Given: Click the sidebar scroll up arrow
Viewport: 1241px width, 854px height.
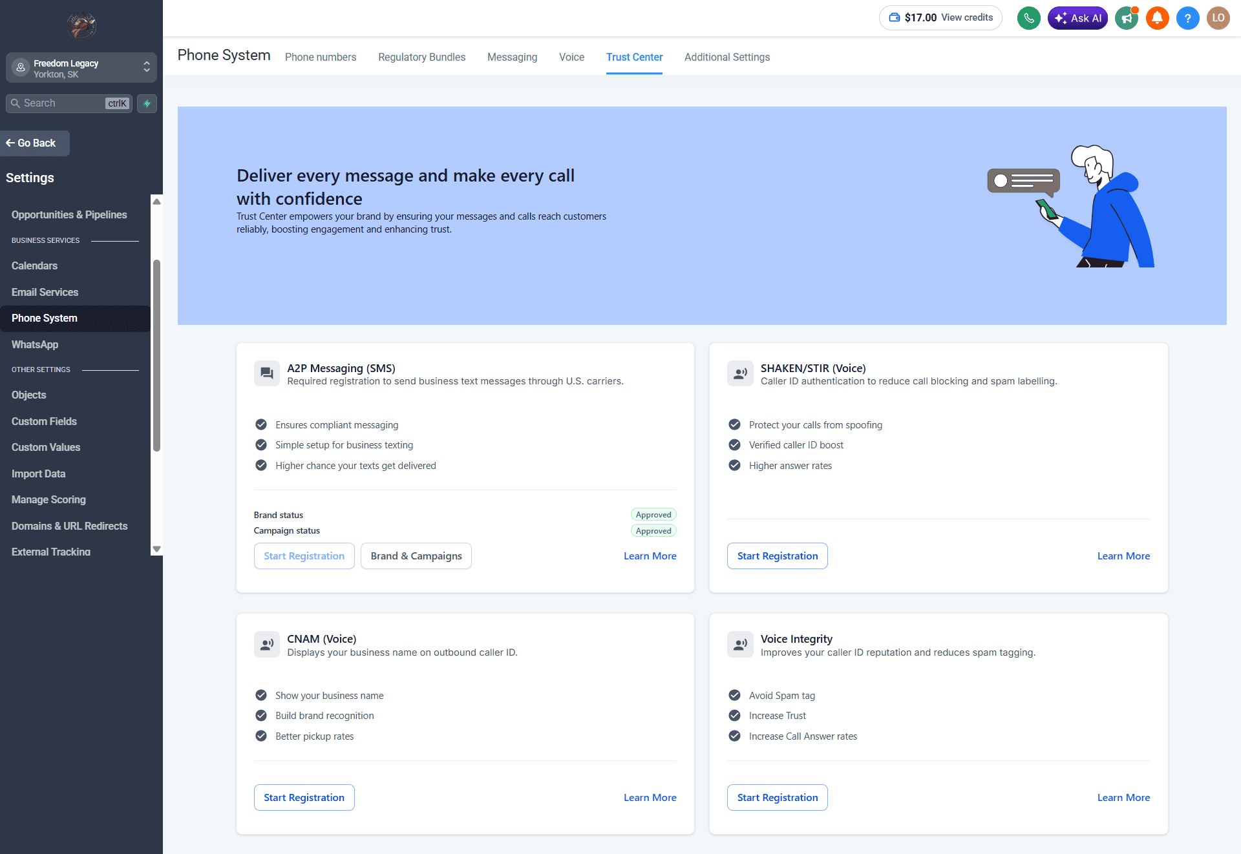Looking at the screenshot, I should click(x=156, y=202).
